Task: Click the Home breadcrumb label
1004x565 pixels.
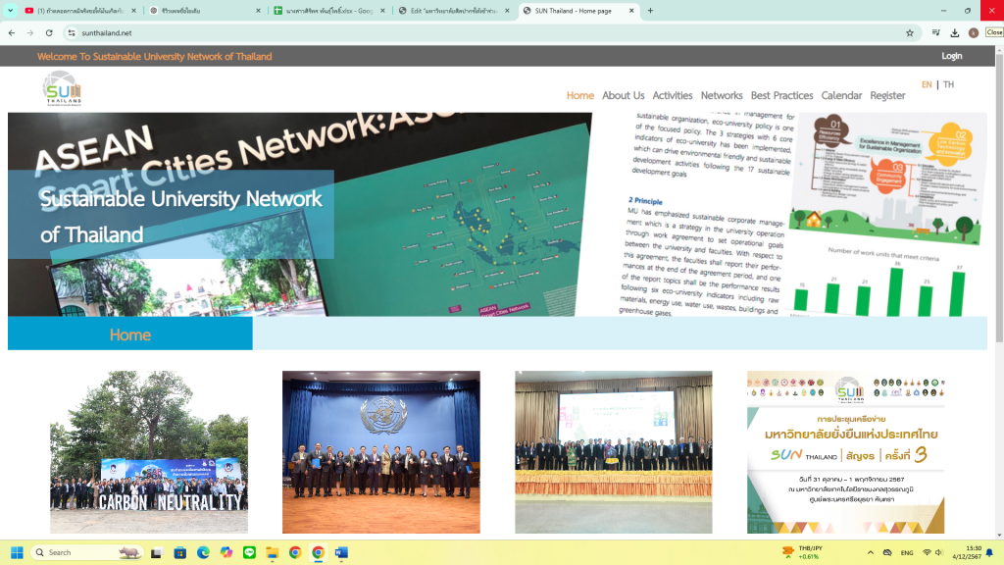Action: pos(130,334)
